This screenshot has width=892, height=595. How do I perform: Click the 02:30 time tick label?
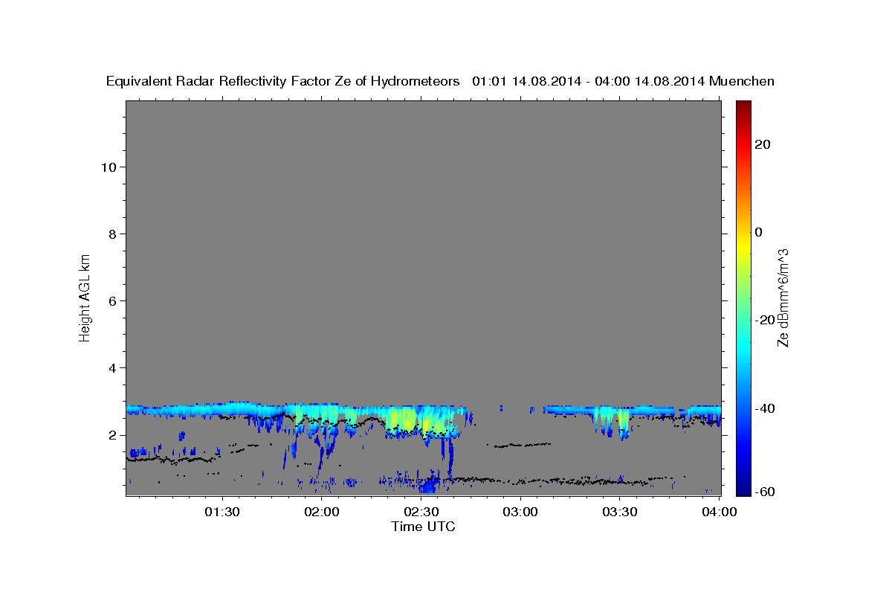pyautogui.click(x=421, y=512)
